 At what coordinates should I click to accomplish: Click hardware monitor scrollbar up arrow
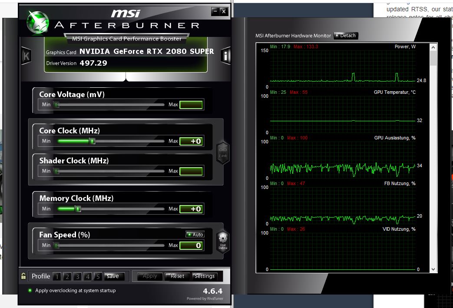tap(433, 47)
